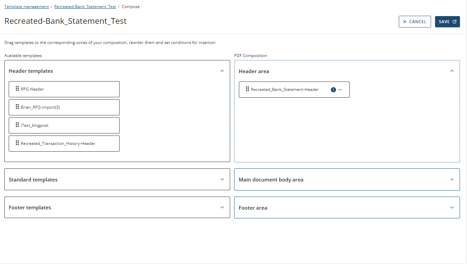This screenshot has height=264, width=467.
Task: Go to Template management breadcrumb
Action: tap(27, 7)
